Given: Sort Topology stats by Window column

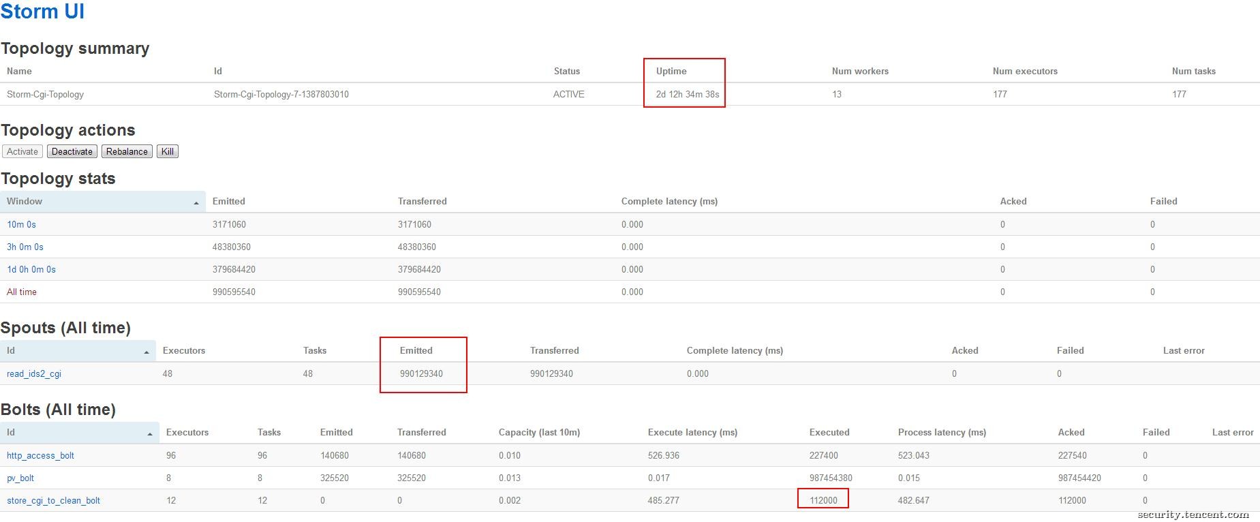Looking at the screenshot, I should [x=103, y=201].
